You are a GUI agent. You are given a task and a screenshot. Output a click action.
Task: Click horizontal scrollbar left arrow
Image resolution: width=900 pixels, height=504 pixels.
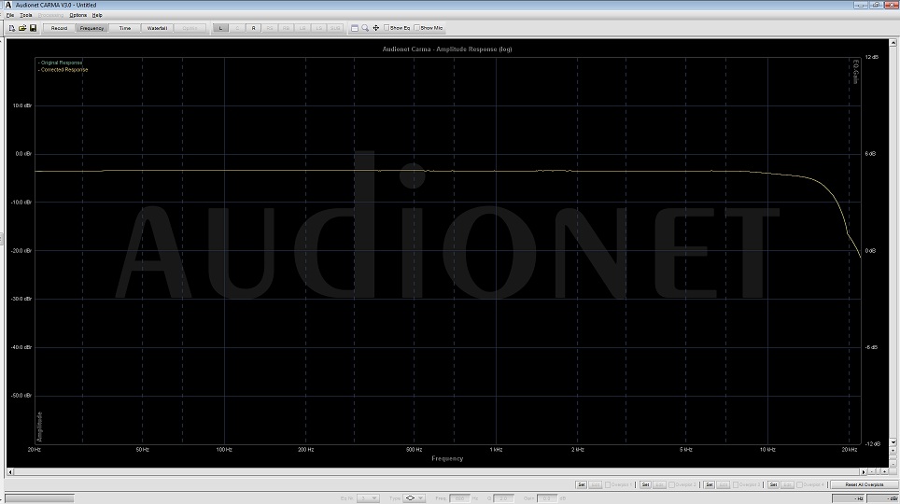[x=9, y=472]
